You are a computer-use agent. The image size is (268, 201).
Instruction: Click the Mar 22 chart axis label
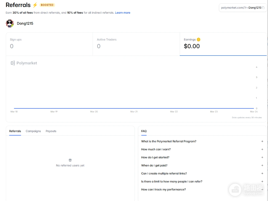click(x=174, y=112)
